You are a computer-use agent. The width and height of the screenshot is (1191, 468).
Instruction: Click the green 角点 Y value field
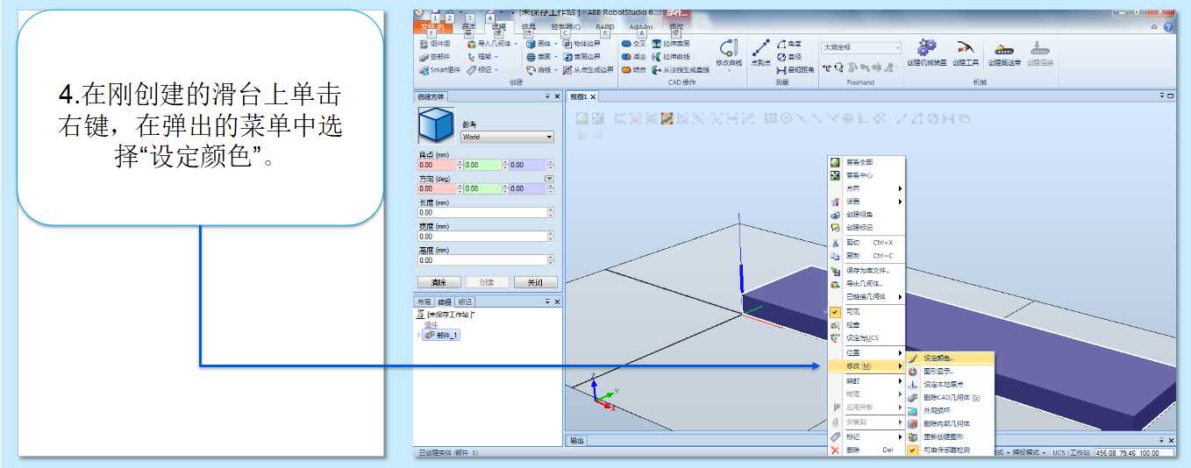pos(483,165)
